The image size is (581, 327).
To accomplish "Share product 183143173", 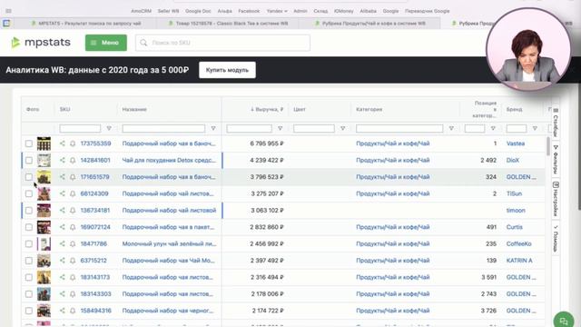I will (x=63, y=277).
